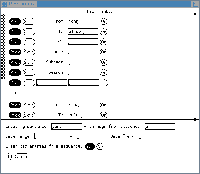
Task: Select Pick for the Cc row
Action: coord(15,42)
